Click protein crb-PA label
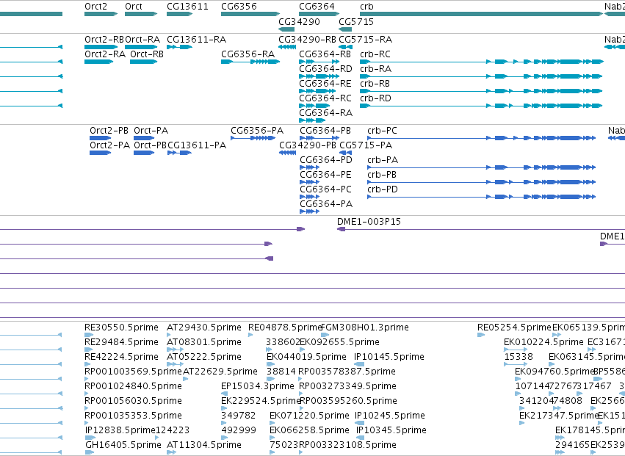This screenshot has width=625, height=456. pyautogui.click(x=383, y=160)
